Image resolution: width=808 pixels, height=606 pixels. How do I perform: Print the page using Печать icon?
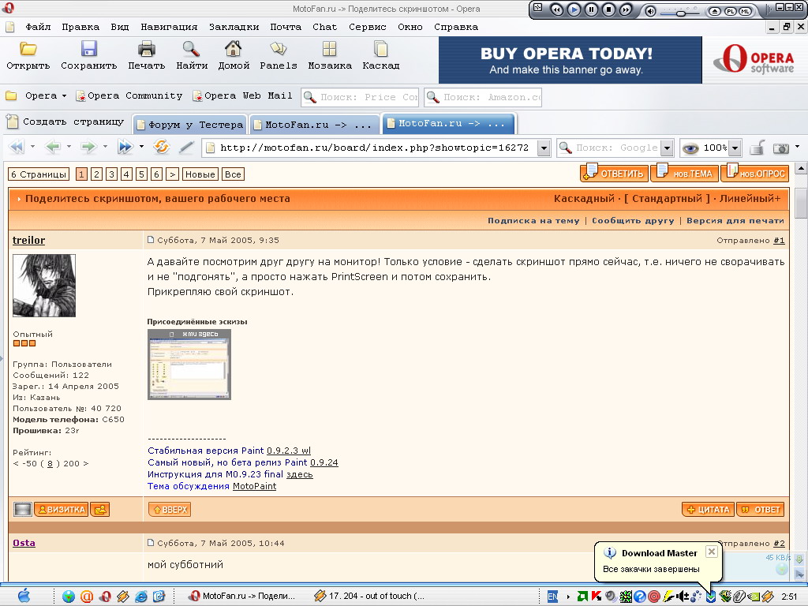pos(146,50)
